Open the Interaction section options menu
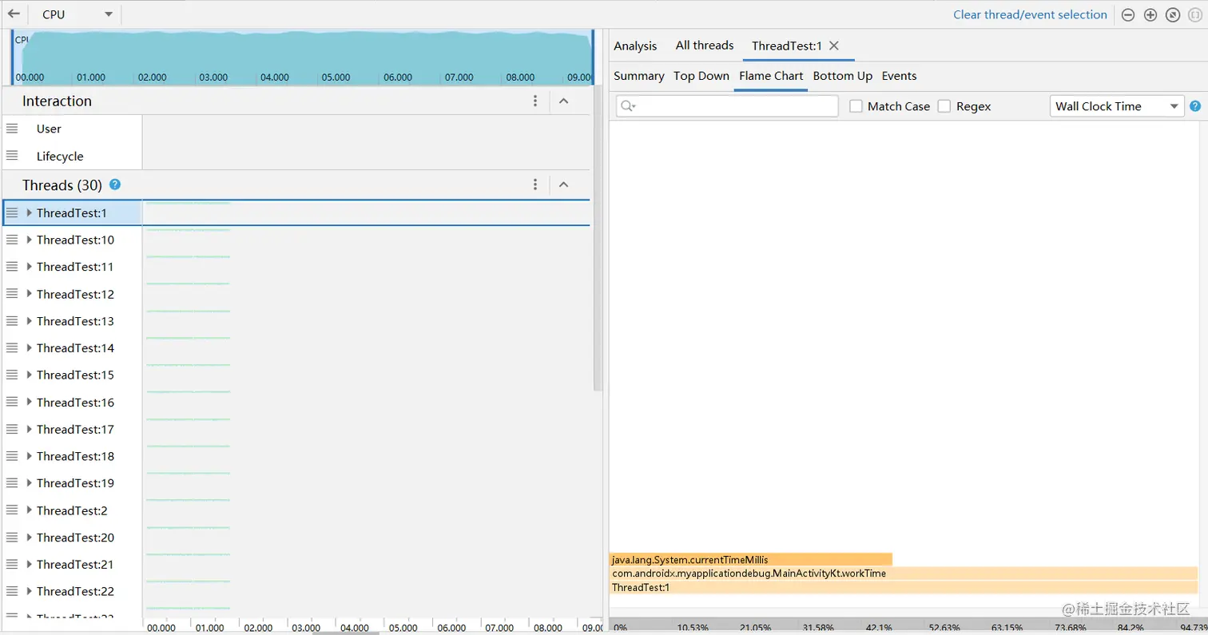The width and height of the screenshot is (1208, 635). click(535, 101)
